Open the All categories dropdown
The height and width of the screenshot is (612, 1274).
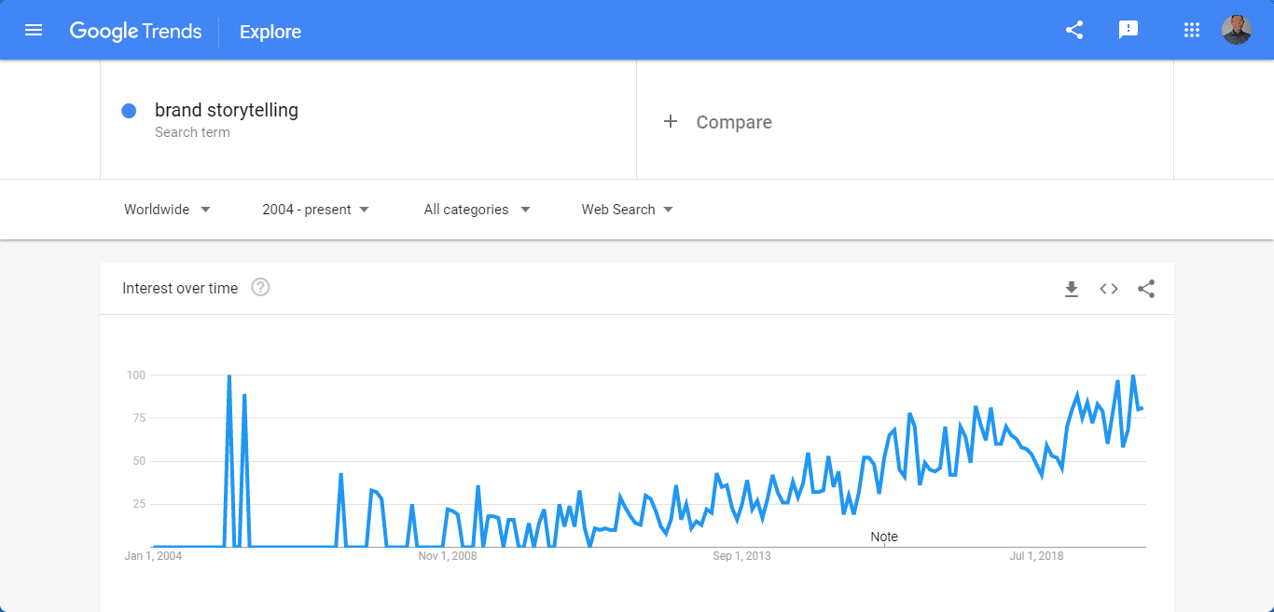tap(477, 209)
